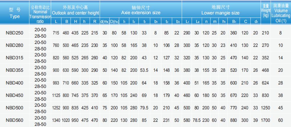The image size is (291, 127).
Task: Click the Type column header
Action: pyautogui.click(x=15, y=13)
